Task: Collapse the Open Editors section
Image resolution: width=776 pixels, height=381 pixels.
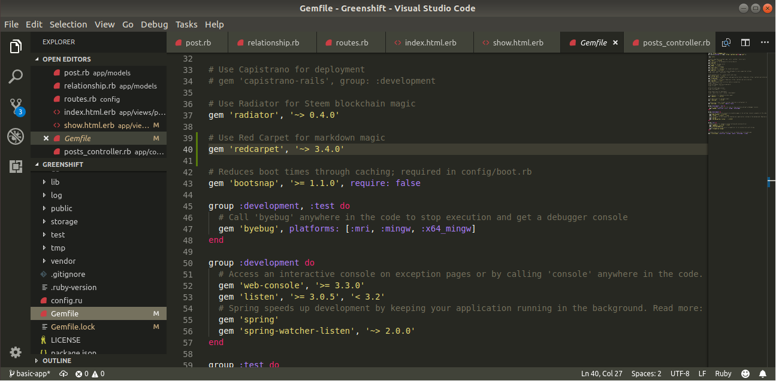Action: pos(66,59)
